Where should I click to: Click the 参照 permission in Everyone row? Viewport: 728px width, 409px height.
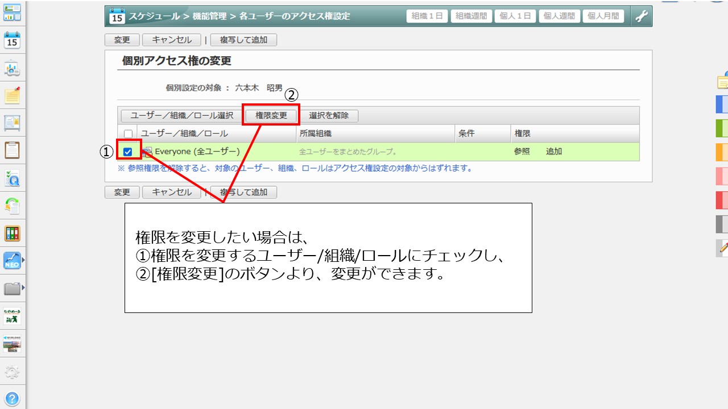click(522, 152)
